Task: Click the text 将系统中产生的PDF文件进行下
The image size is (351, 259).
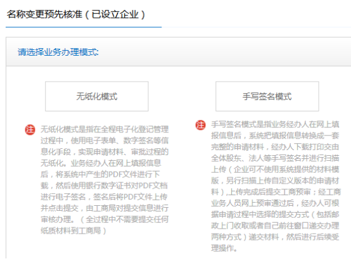Action: [108, 174]
